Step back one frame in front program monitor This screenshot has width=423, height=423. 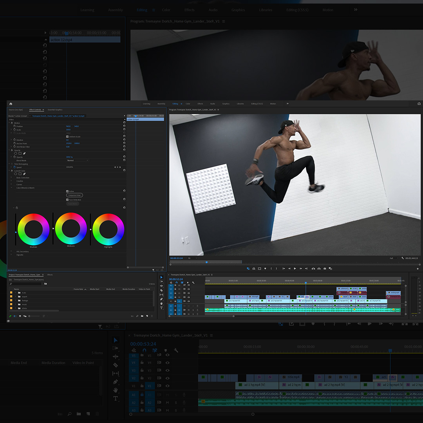click(x=289, y=268)
